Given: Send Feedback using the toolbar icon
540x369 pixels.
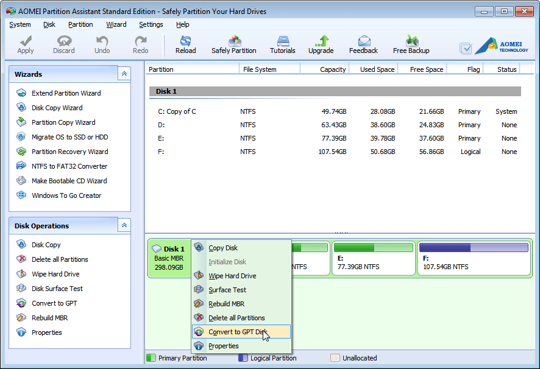Looking at the screenshot, I should point(363,44).
